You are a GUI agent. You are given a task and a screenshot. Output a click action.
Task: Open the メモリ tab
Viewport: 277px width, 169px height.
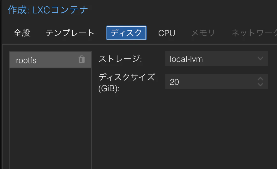203,33
